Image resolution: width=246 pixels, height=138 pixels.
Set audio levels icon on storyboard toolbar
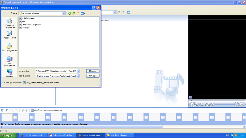tap(2, 110)
